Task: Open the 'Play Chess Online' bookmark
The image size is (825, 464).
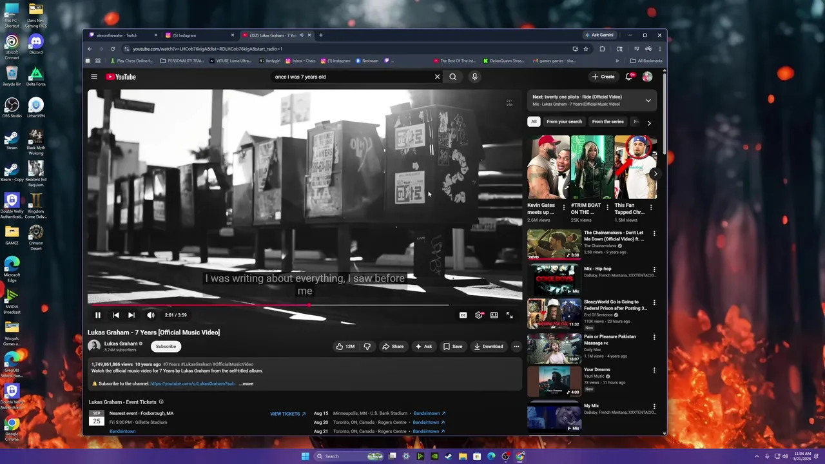Action: click(x=131, y=61)
